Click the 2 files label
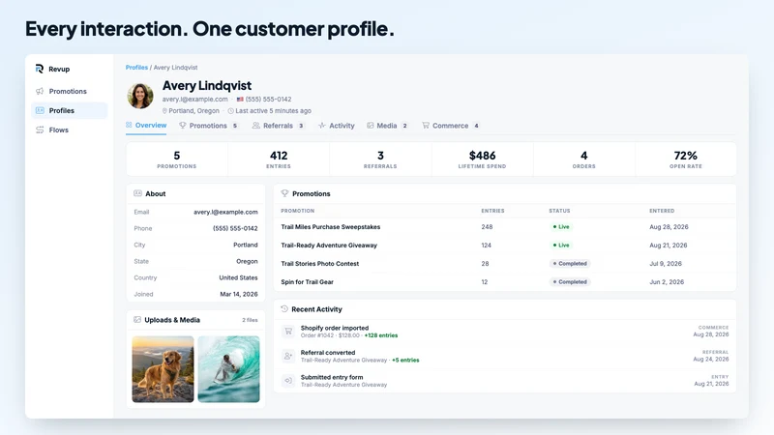774x435 pixels. [x=250, y=320]
